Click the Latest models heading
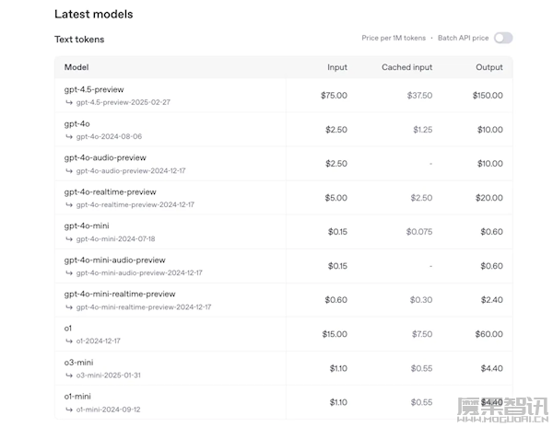 (94, 14)
